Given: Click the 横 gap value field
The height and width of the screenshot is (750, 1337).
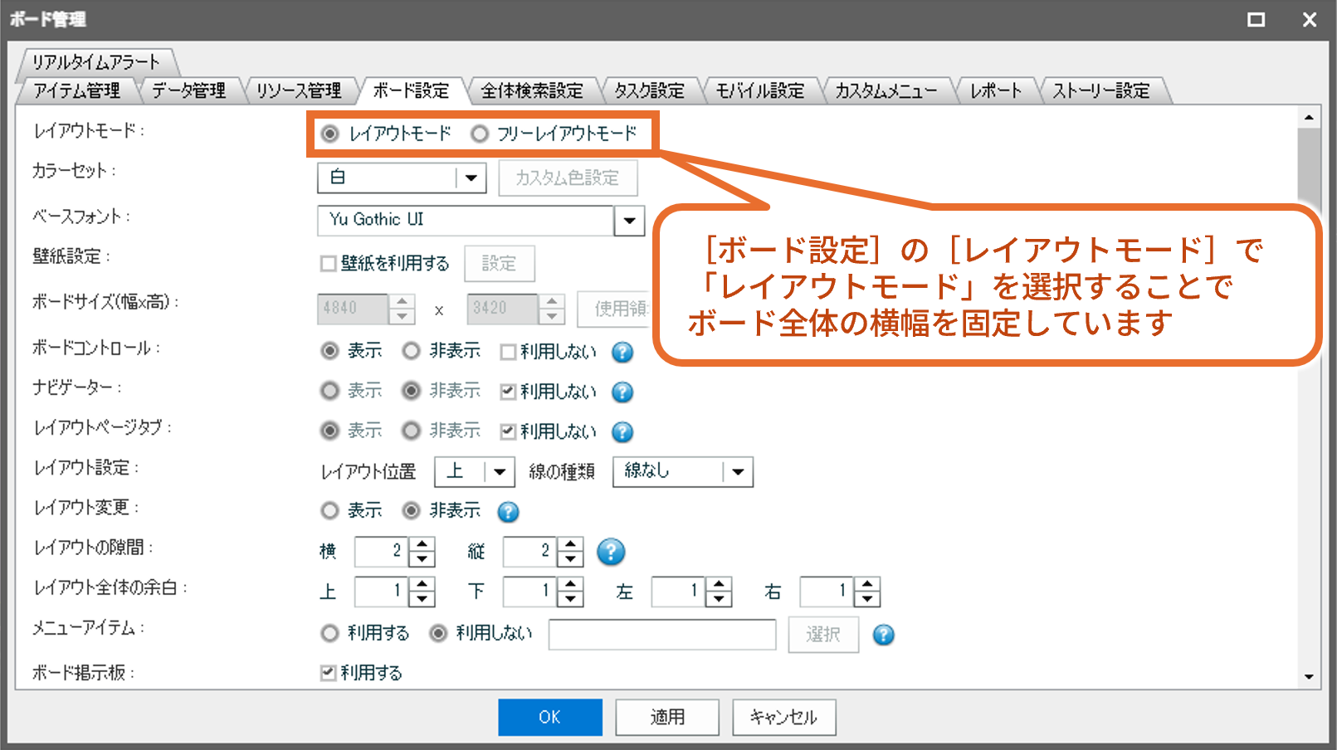Looking at the screenshot, I should pos(382,552).
